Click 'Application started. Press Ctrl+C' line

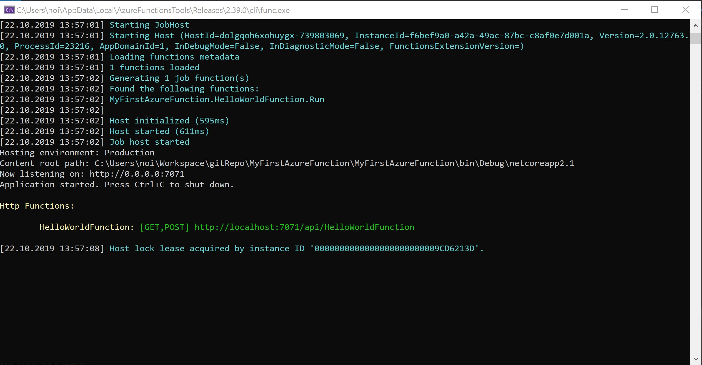tap(117, 185)
